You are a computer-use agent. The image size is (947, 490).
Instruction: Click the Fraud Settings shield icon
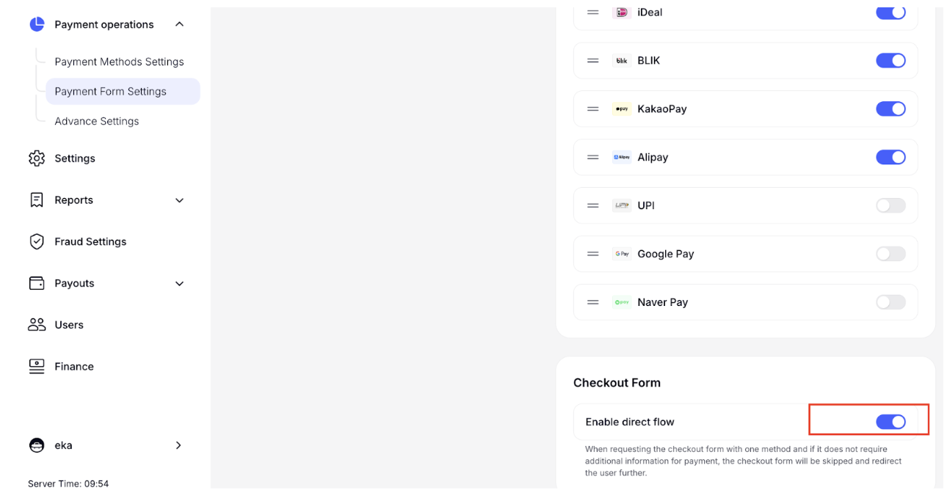click(x=37, y=241)
